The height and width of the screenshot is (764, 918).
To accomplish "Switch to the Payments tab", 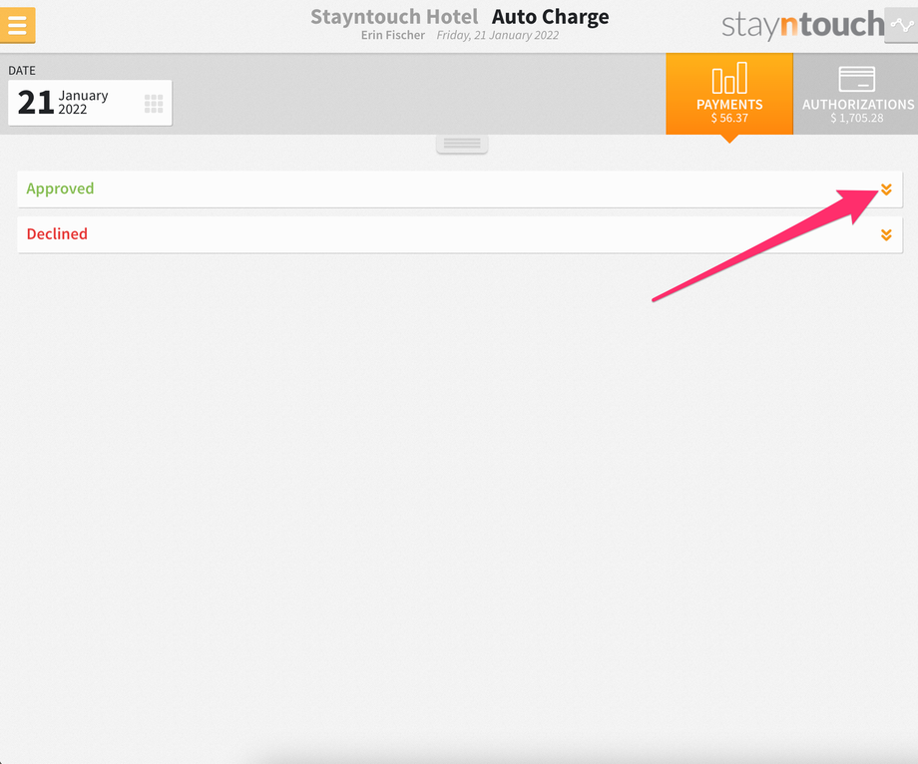I will pos(729,94).
